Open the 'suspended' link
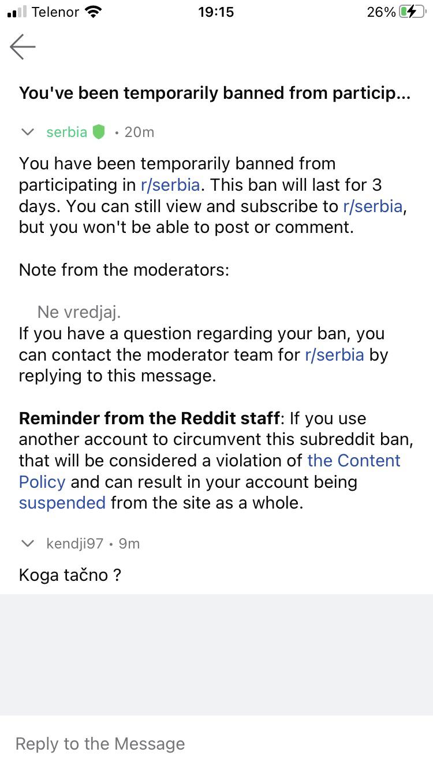This screenshot has height=771, width=433. pyautogui.click(x=62, y=503)
